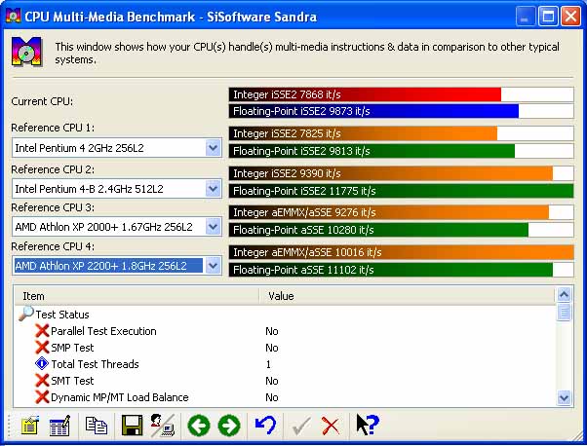Click red X icon beside Dynamic MP/MT Load Balance
The height and width of the screenshot is (446, 587).
point(42,397)
